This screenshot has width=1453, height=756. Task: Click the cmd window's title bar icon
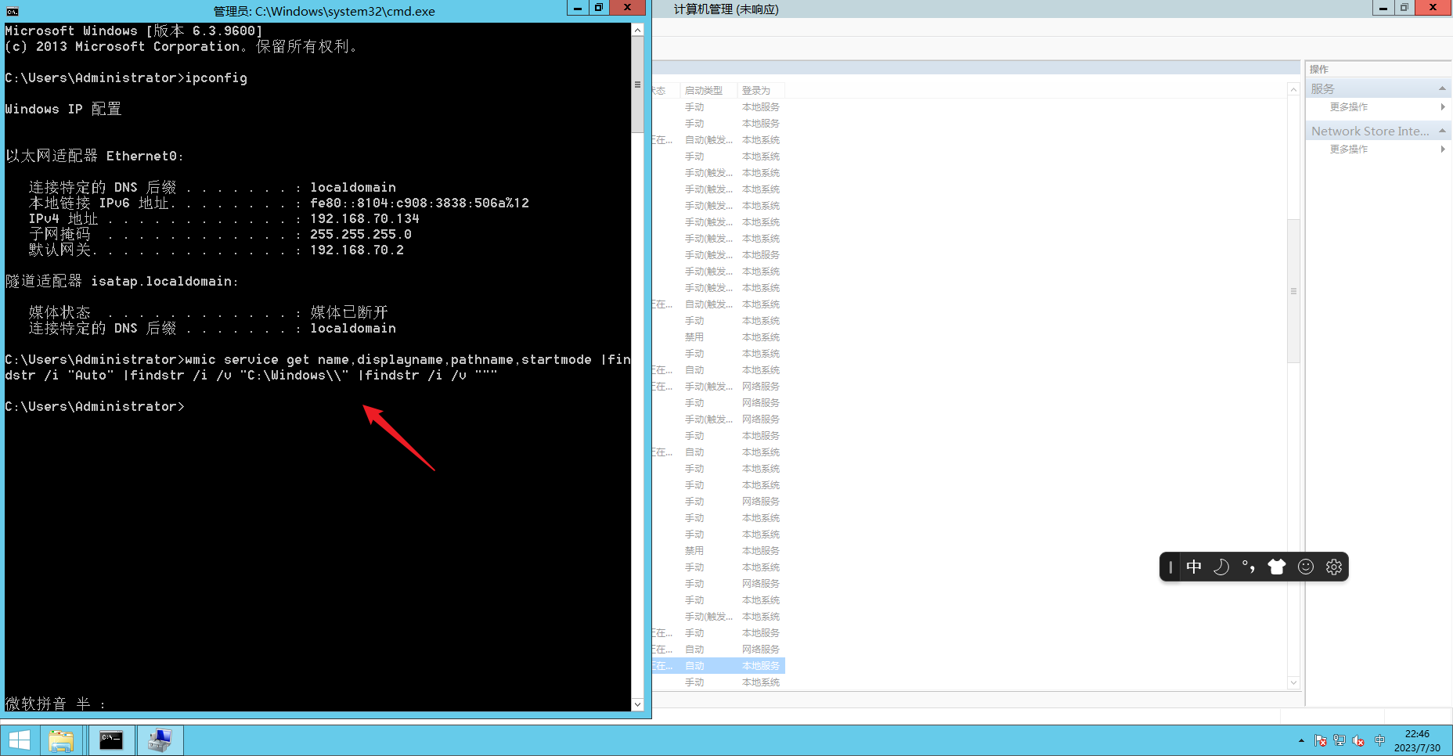(12, 11)
